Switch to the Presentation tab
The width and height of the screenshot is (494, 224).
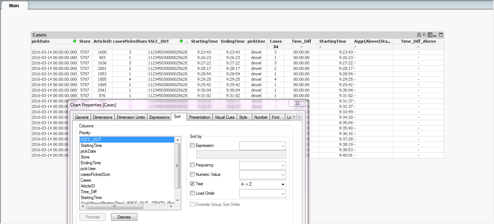pos(199,117)
